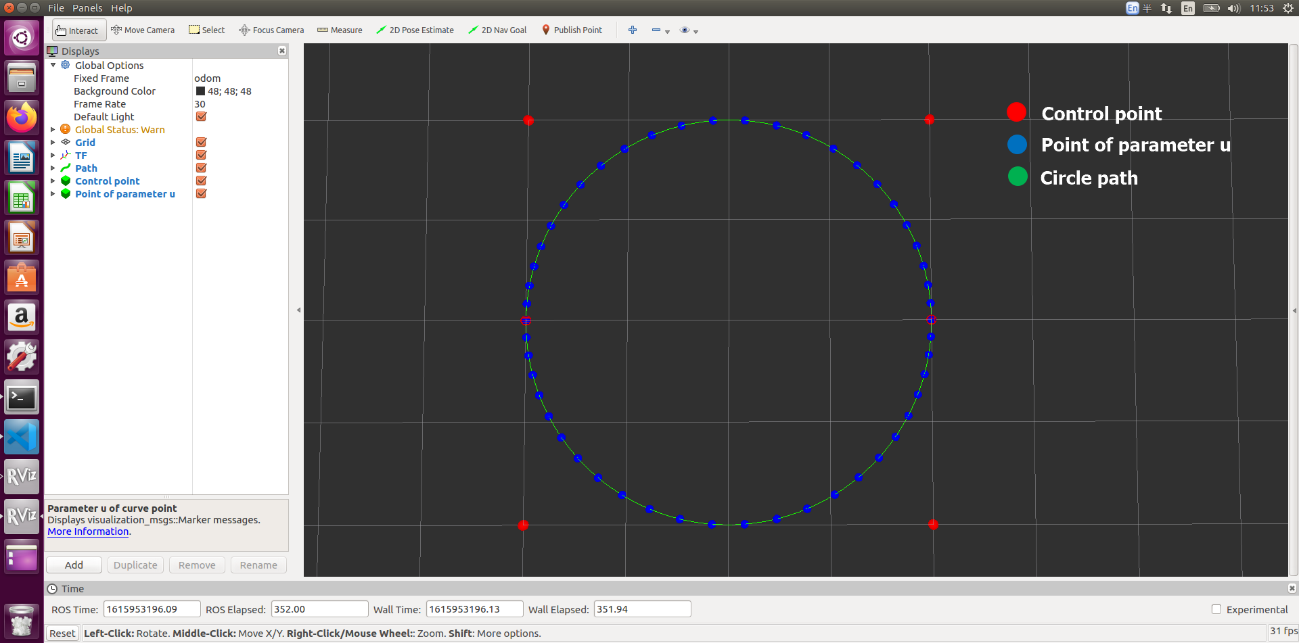Activate 2D Pose Estimate tool
The image size is (1299, 643).
coord(415,30)
